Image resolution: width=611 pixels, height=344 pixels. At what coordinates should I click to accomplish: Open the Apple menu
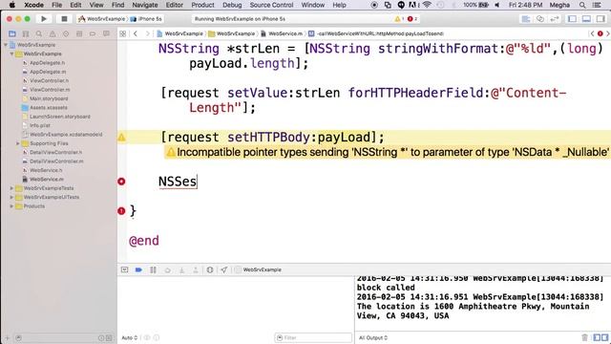click(x=12, y=5)
